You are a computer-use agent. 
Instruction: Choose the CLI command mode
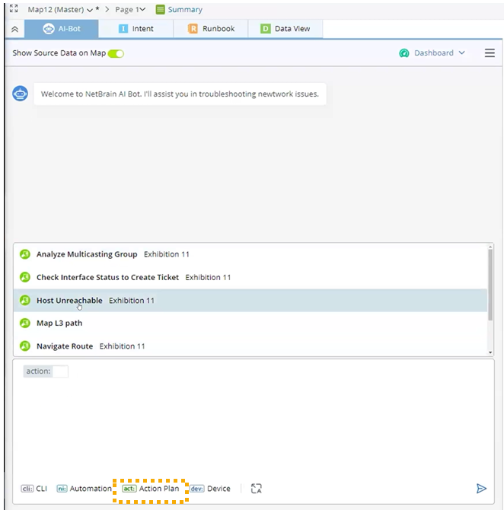(x=34, y=489)
